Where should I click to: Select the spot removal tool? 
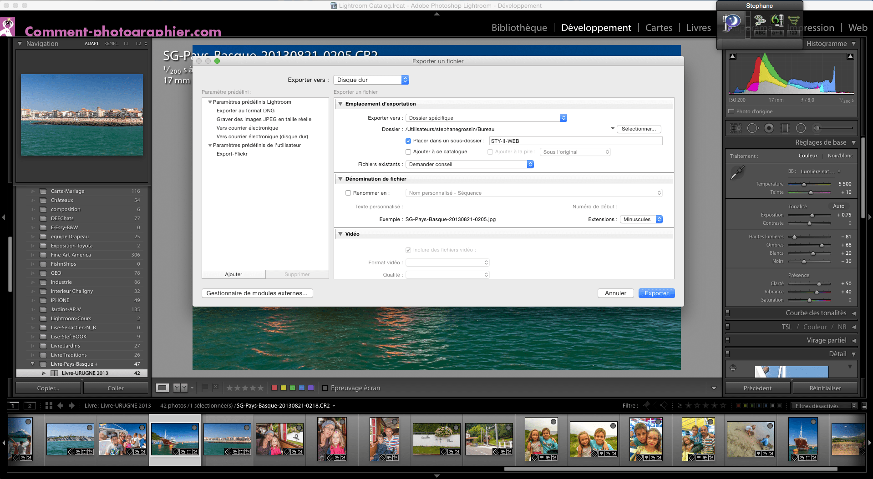point(753,128)
